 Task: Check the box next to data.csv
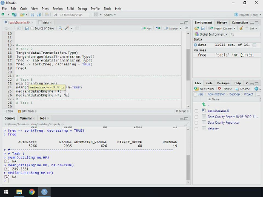point(196,129)
